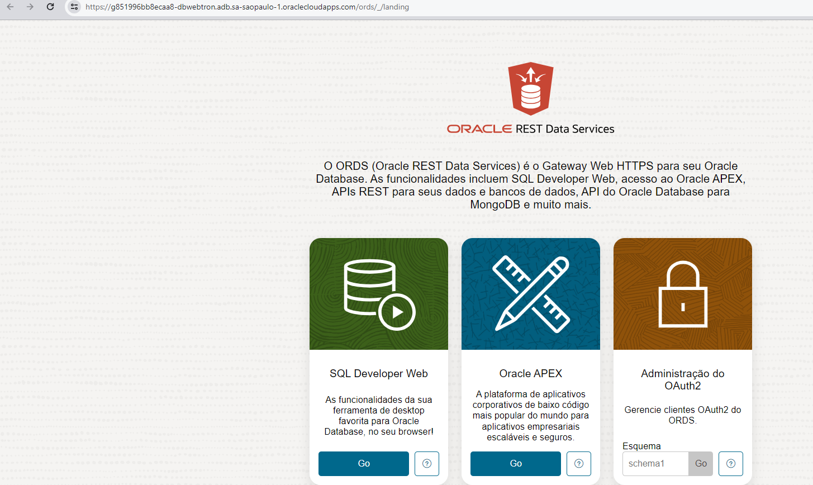
Task: Click the browser back arrow
Action: (x=10, y=7)
